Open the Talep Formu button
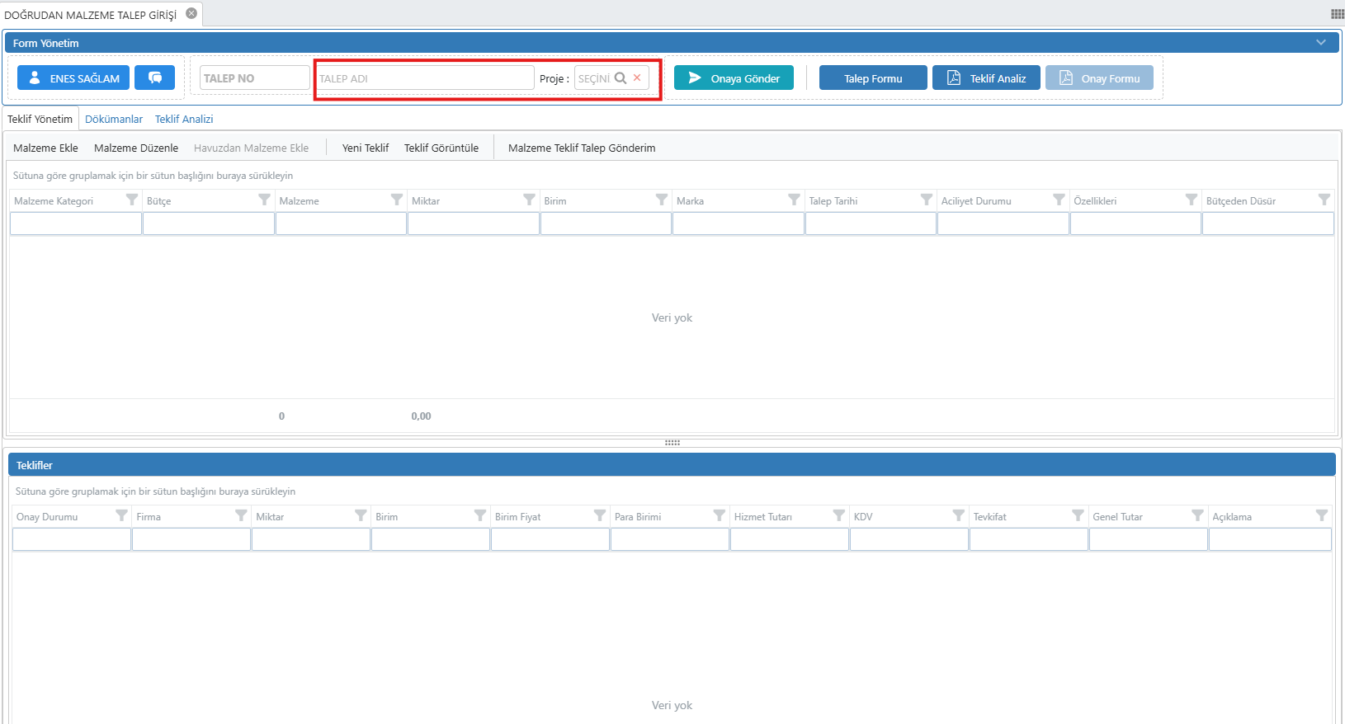1345x724 pixels. [x=873, y=78]
